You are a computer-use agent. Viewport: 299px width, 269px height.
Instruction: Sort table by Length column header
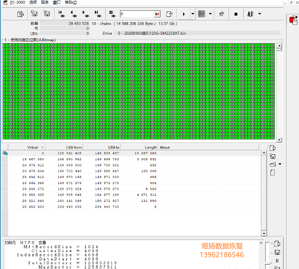(139, 147)
